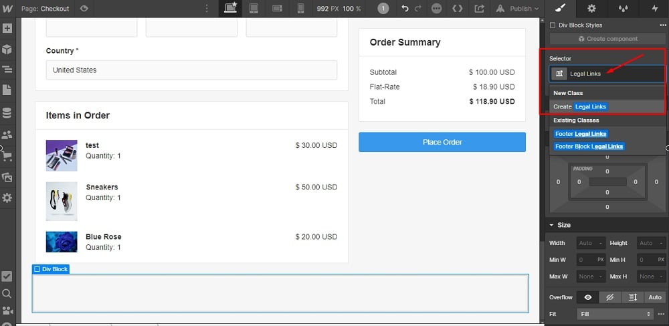The image size is (669, 326).
Task: Open top bar three-dot options
Action: pyautogui.click(x=207, y=9)
